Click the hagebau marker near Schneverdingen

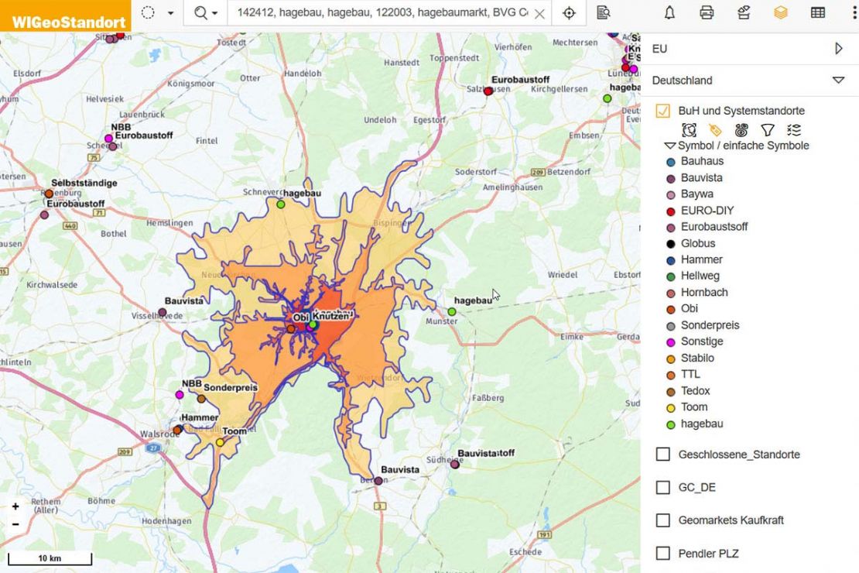click(280, 204)
